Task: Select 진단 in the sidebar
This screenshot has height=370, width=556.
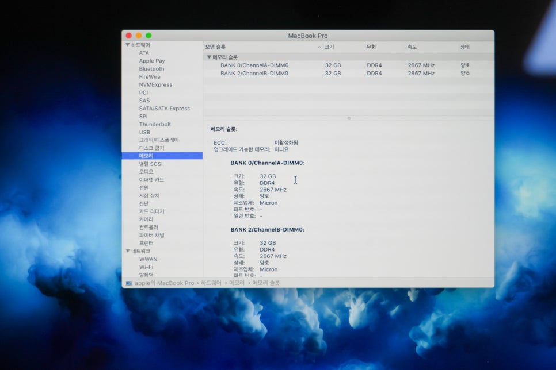Action: 144,203
